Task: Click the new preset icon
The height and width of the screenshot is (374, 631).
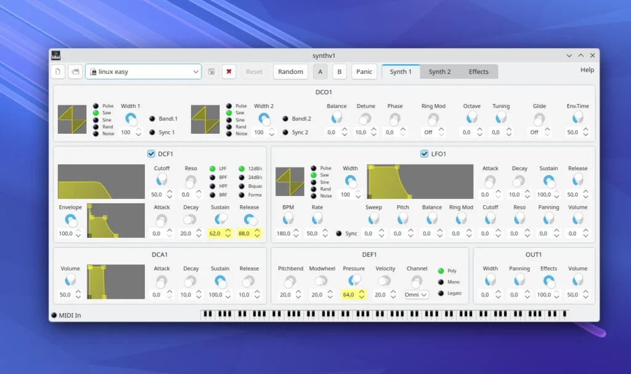Action: 58,71
